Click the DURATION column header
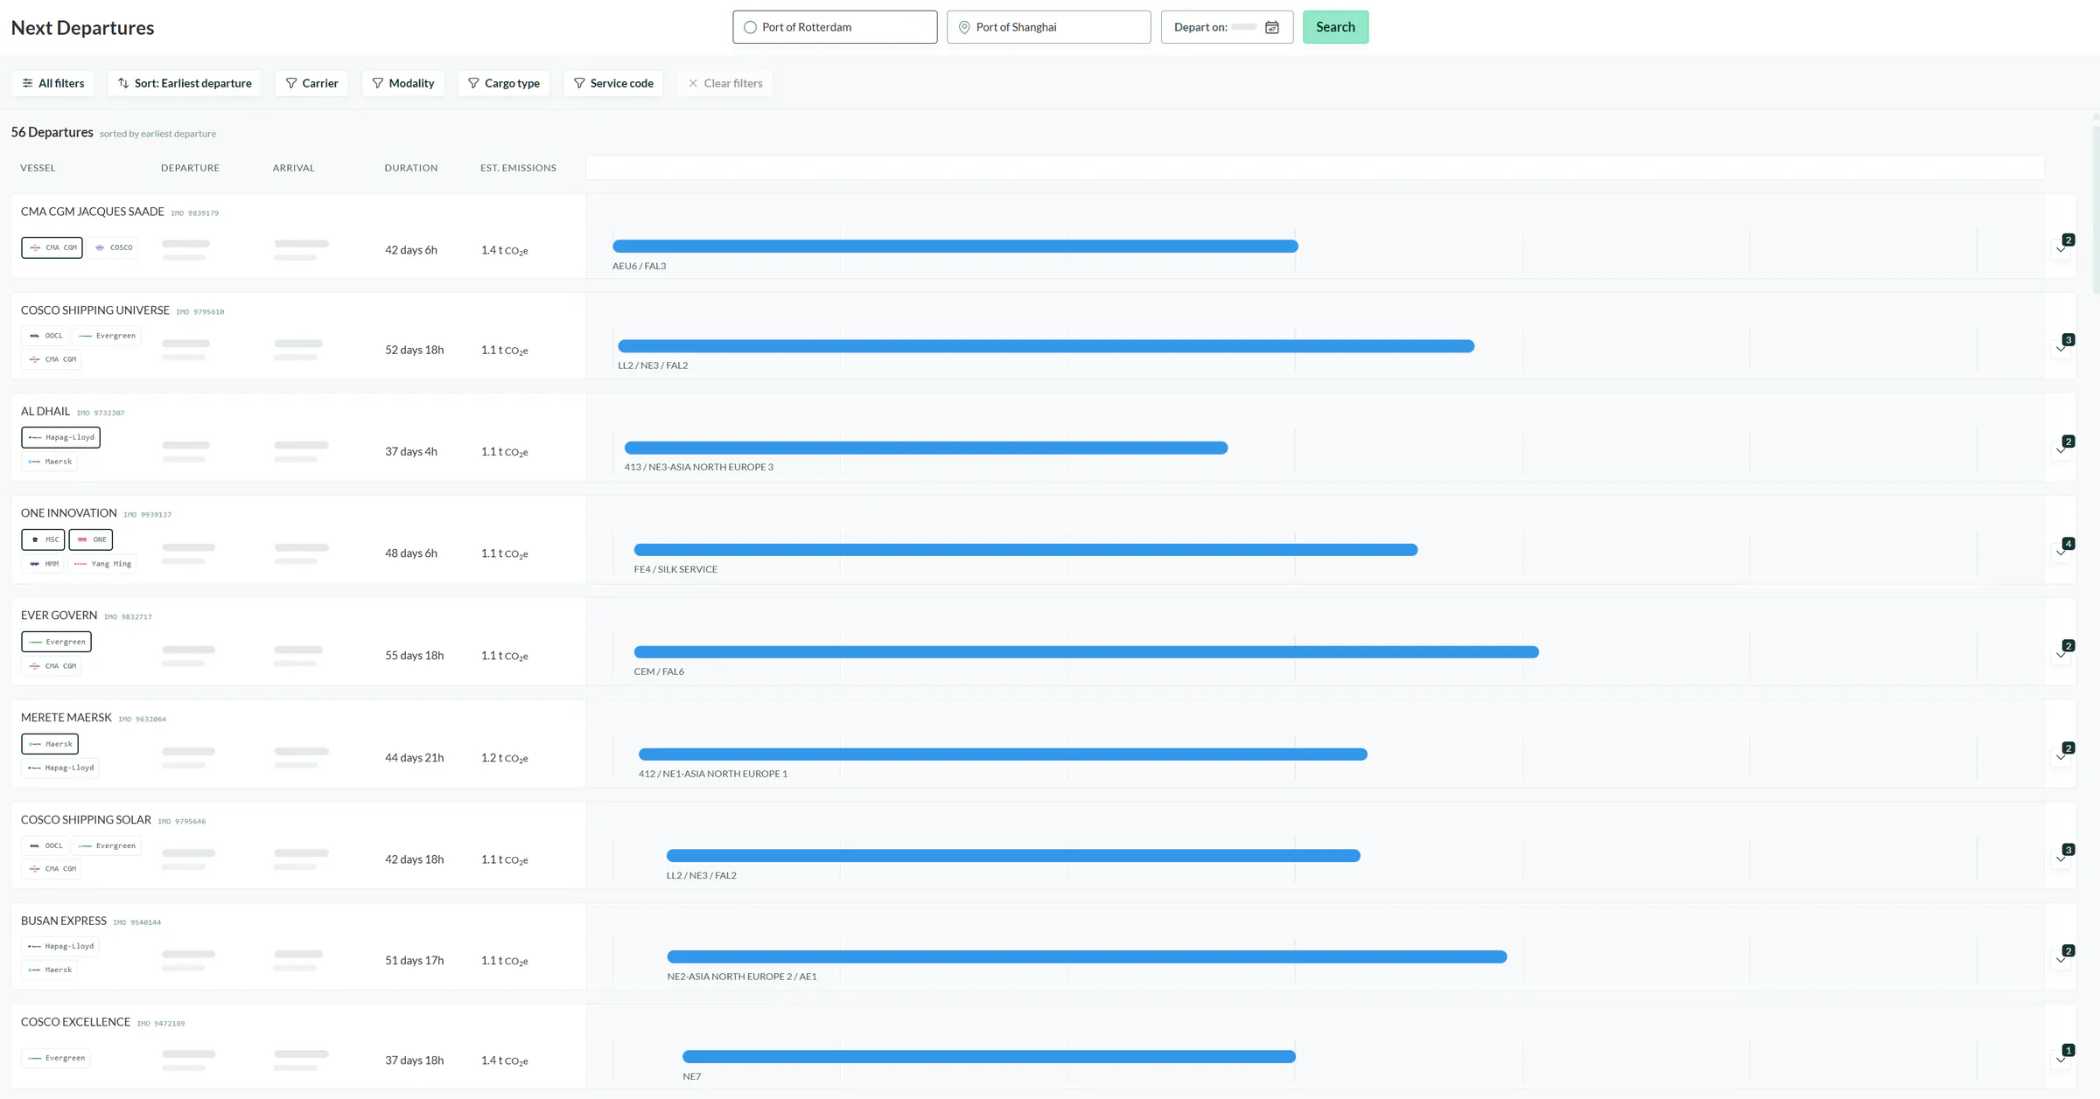Viewport: 2100px width, 1099px height. pos(411,168)
